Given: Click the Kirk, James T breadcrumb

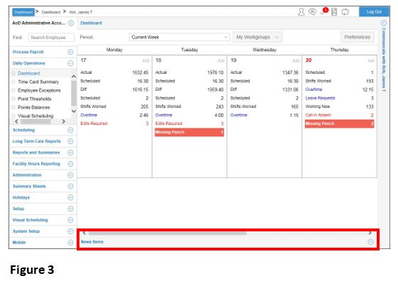Looking at the screenshot, I should (81, 12).
